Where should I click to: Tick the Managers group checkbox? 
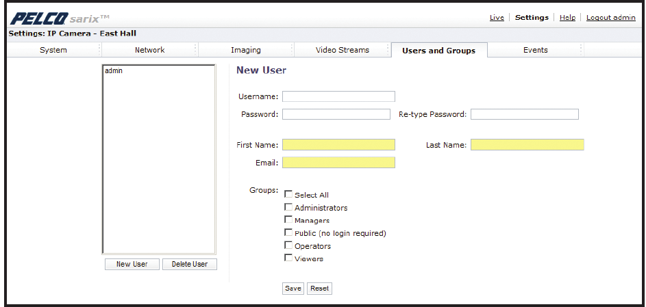(x=288, y=220)
